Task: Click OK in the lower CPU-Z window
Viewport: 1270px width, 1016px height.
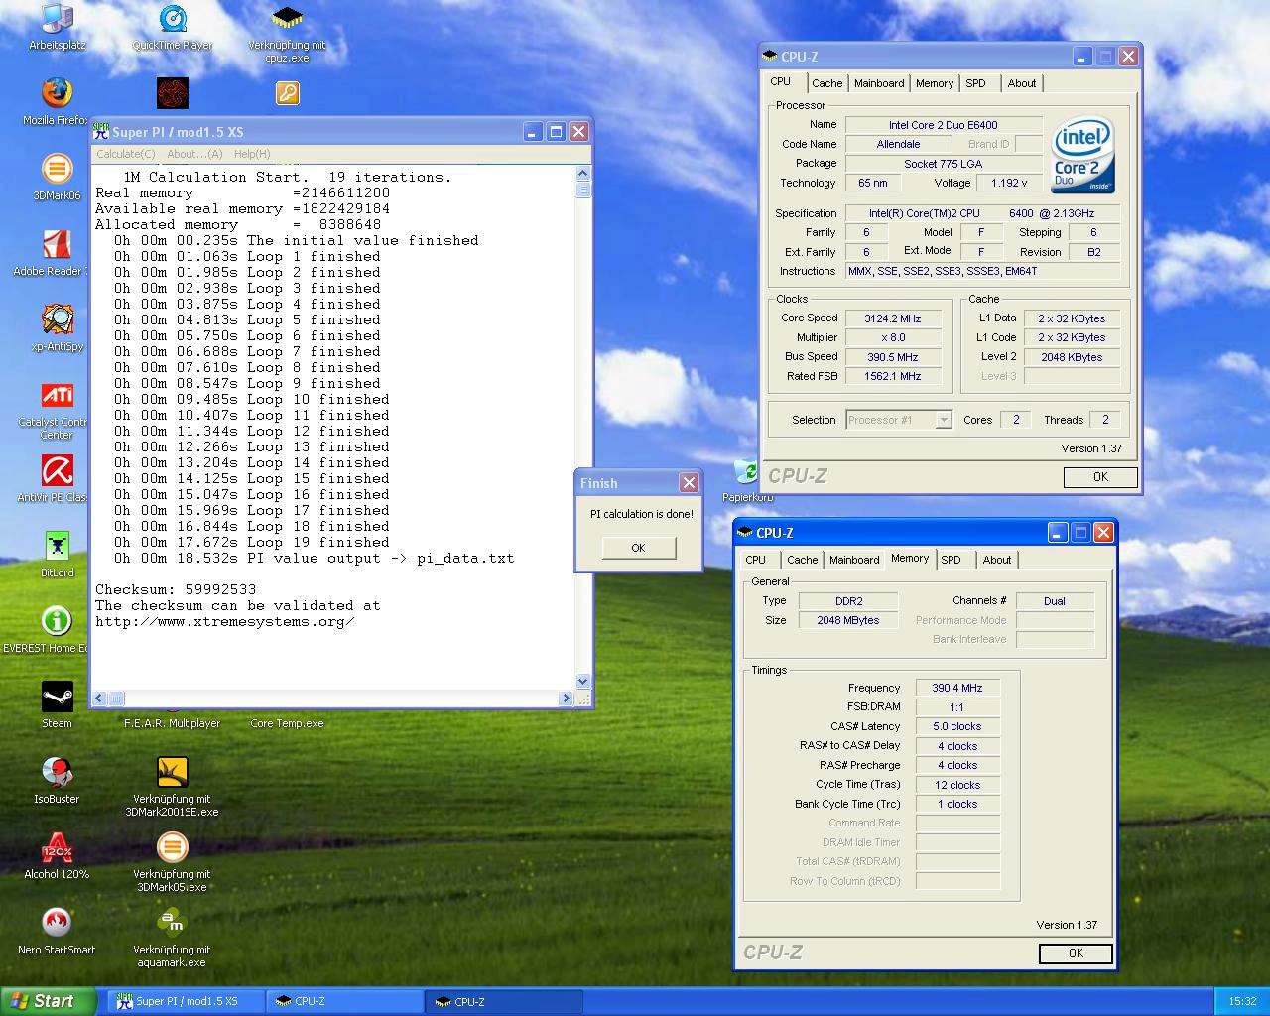Action: click(1076, 953)
